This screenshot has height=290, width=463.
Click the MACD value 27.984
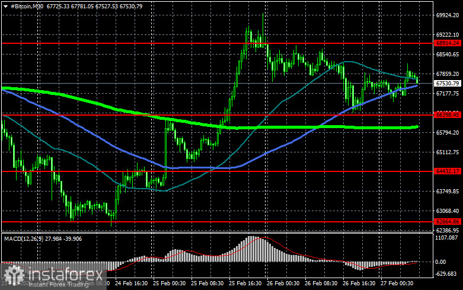pos(53,238)
